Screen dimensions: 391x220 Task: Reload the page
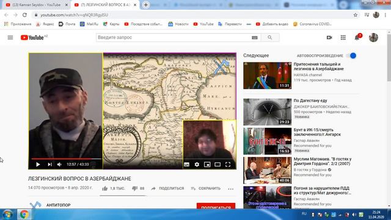[24, 15]
